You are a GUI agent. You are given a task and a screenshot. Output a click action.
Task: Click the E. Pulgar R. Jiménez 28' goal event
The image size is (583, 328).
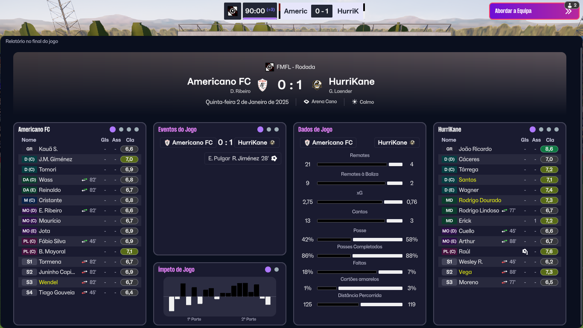[x=243, y=158]
